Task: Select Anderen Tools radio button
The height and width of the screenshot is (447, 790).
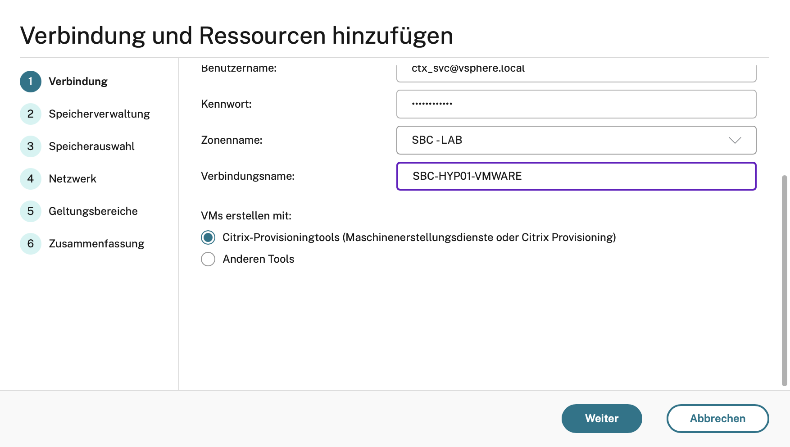Action: coord(208,259)
